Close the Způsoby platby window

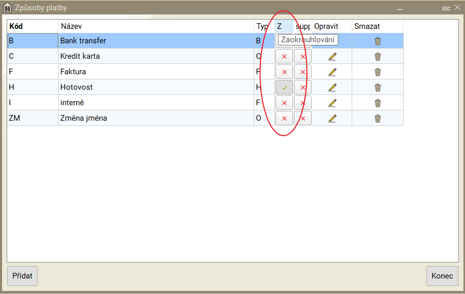click(x=457, y=8)
